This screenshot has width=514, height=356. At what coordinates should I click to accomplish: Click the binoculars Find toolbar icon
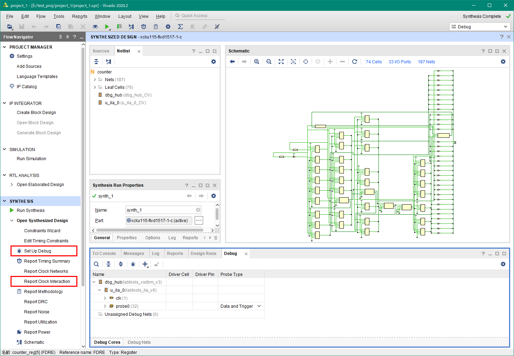[95, 27]
